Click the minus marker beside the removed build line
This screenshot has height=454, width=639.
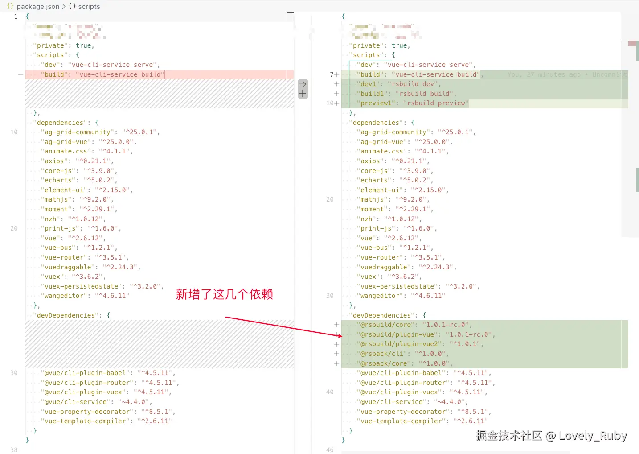point(20,74)
